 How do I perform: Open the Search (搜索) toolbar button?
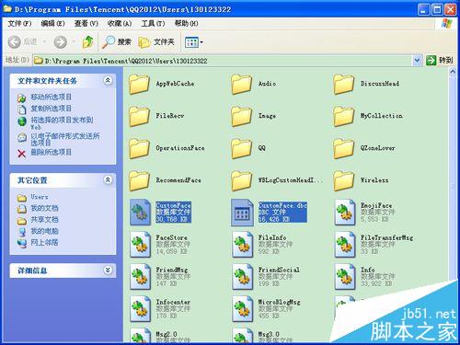coord(117,42)
